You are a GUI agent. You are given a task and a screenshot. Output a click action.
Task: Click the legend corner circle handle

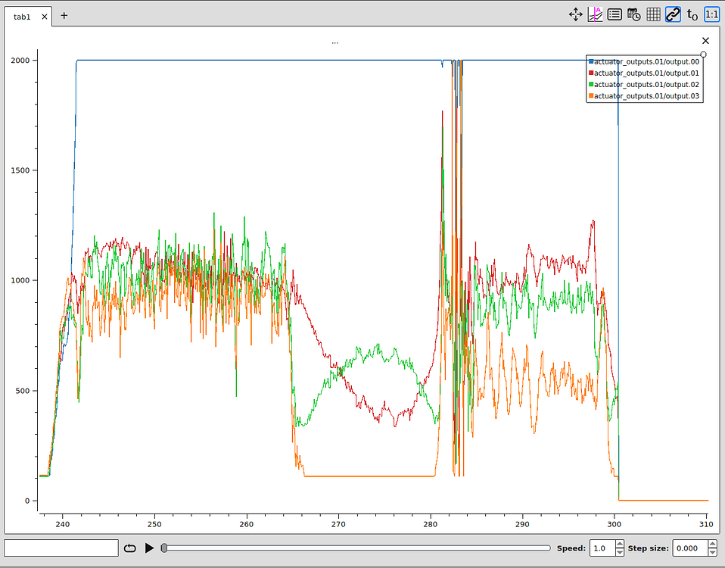pos(703,55)
